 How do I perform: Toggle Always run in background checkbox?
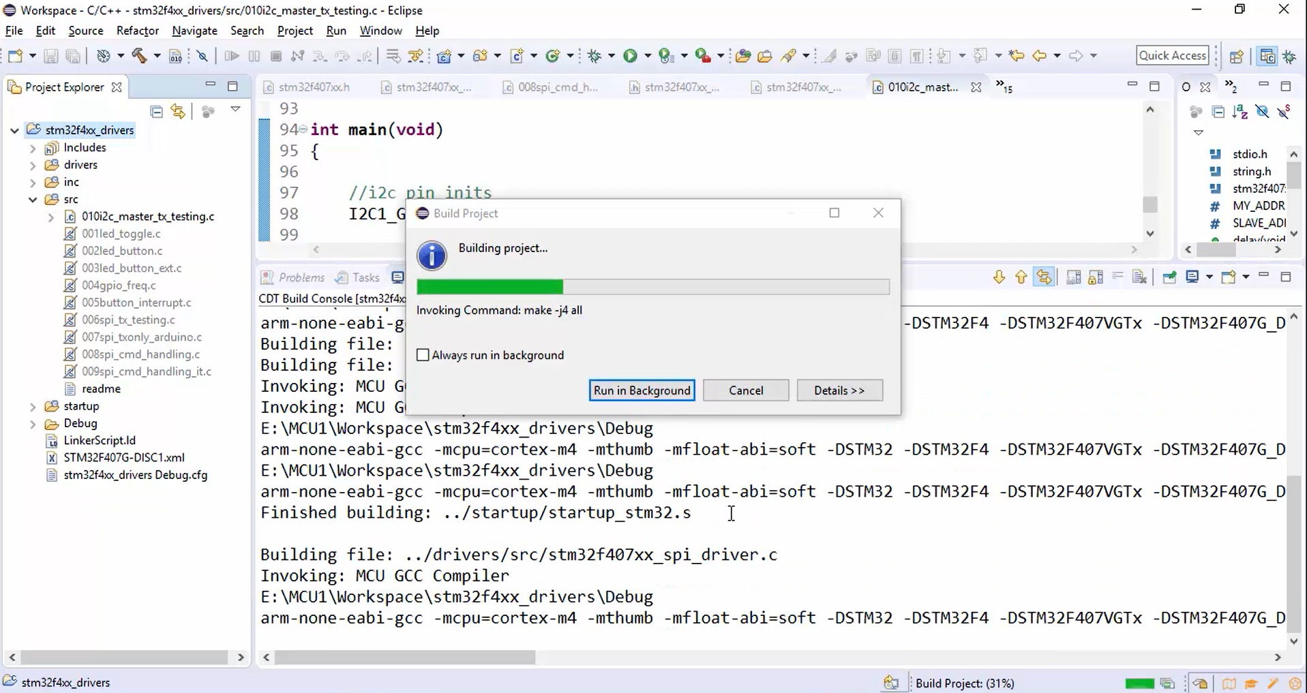(x=423, y=355)
